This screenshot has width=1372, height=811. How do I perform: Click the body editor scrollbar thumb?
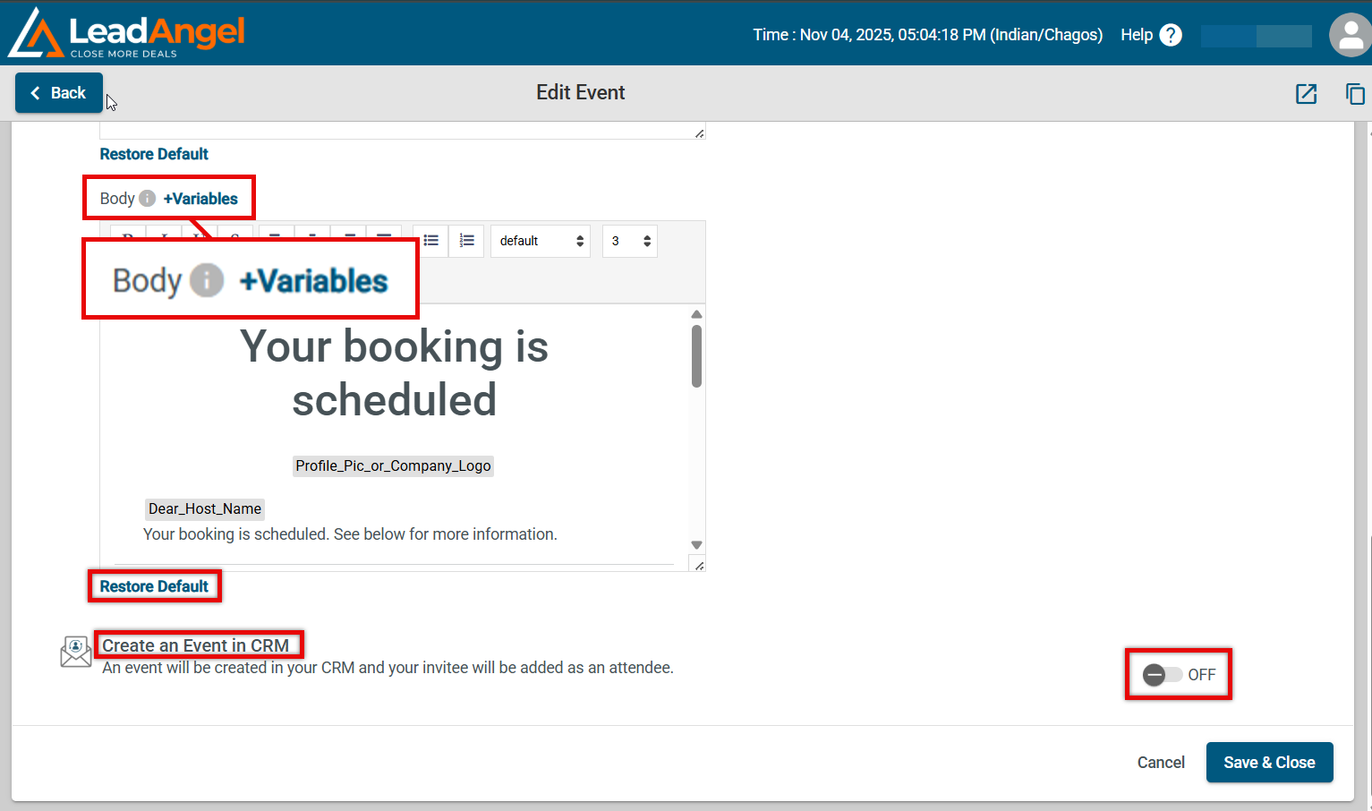[x=696, y=356]
